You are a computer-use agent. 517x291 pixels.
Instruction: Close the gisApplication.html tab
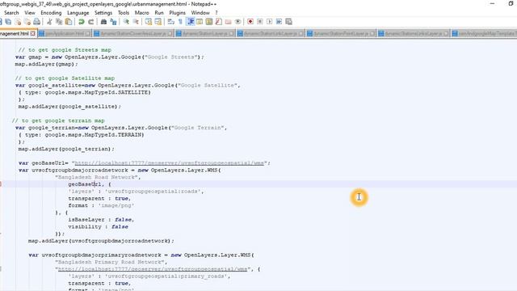88,34
